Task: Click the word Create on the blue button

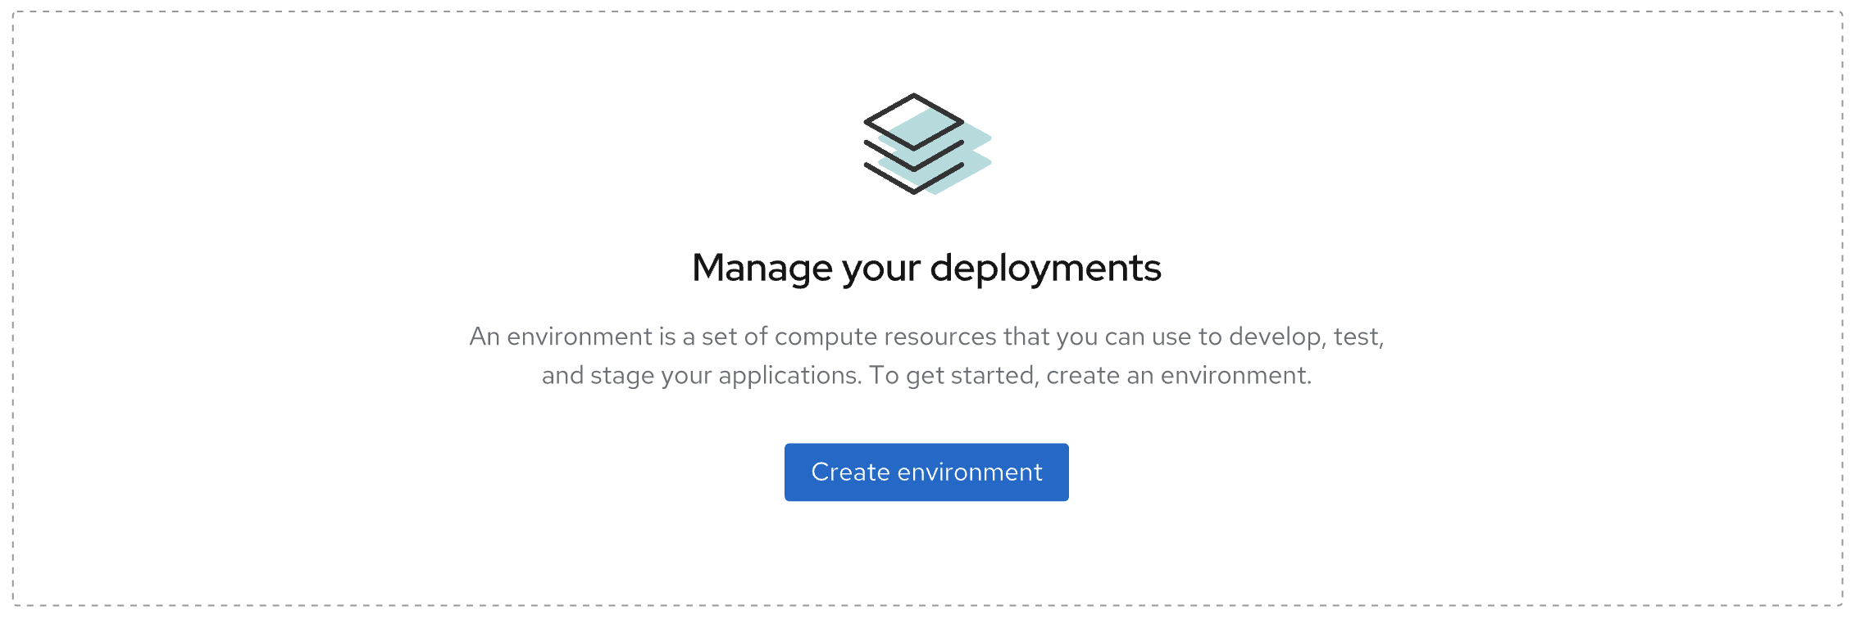Action: click(x=850, y=472)
